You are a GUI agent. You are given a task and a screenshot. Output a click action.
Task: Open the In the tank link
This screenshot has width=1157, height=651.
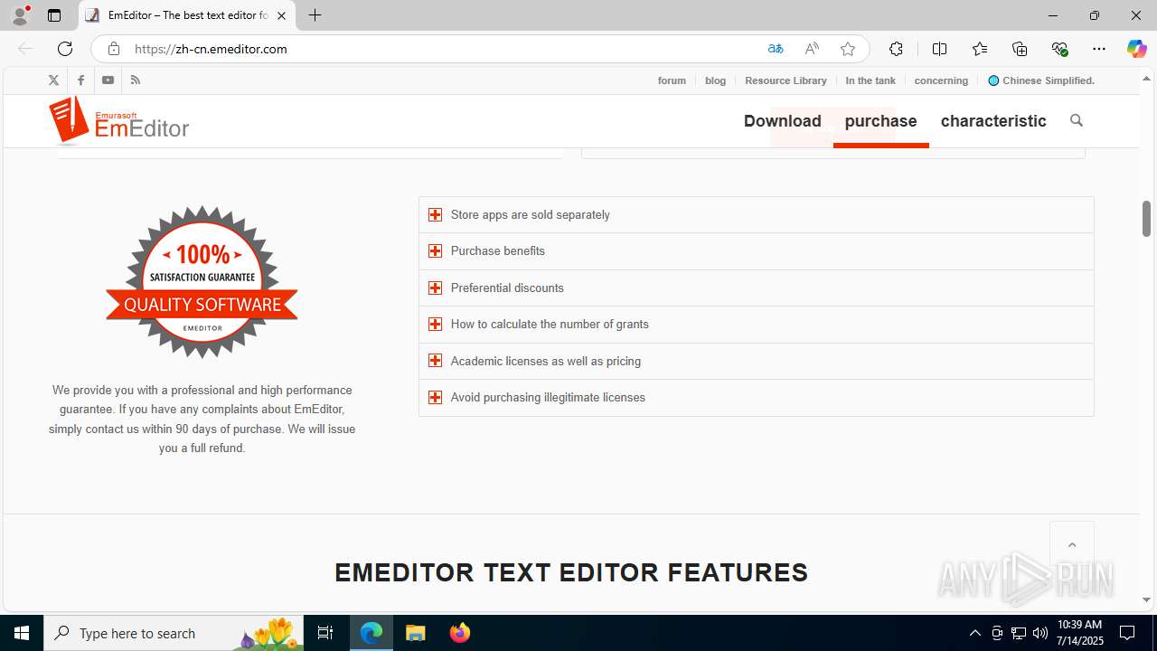click(870, 80)
